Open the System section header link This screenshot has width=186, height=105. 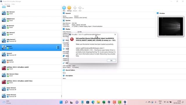tap(68, 20)
